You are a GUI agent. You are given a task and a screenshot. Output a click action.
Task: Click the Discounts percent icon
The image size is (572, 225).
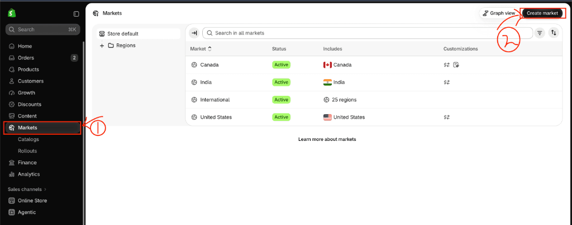12,104
